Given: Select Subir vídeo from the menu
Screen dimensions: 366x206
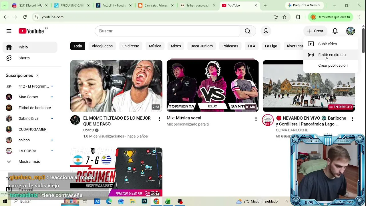Looking at the screenshot, I should point(331,44).
